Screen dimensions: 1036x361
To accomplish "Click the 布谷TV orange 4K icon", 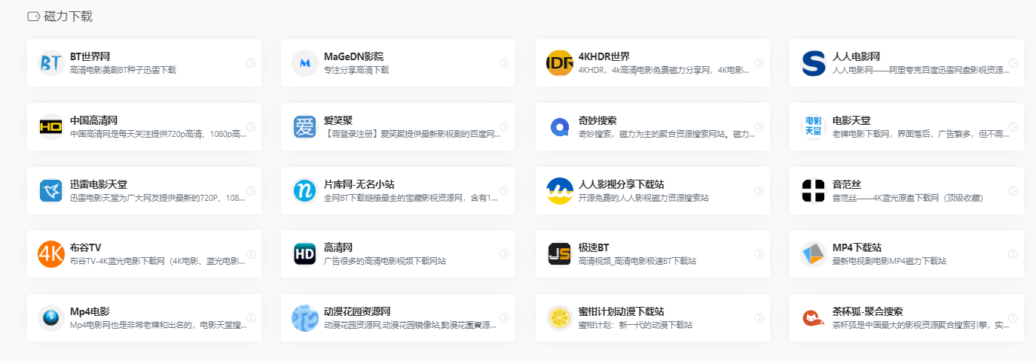I will (51, 254).
